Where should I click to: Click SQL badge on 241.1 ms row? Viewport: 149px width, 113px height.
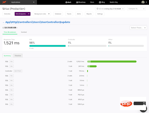click(x=11, y=66)
